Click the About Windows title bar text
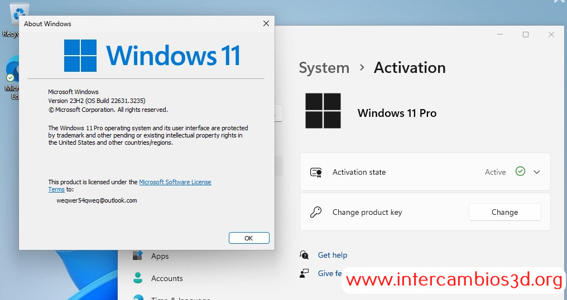567x300 pixels. (x=48, y=24)
